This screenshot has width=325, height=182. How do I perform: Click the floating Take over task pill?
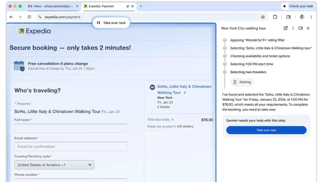[x=111, y=23]
